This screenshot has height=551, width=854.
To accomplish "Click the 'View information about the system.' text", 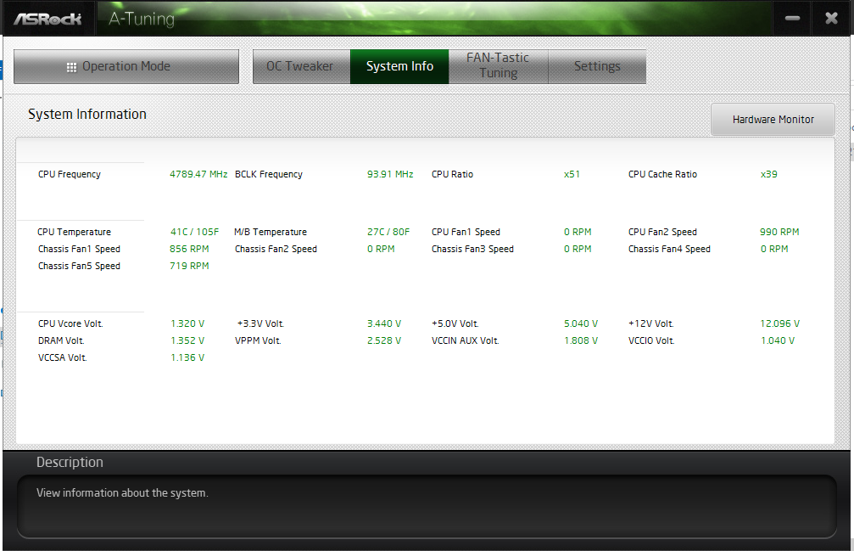I will coord(122,492).
